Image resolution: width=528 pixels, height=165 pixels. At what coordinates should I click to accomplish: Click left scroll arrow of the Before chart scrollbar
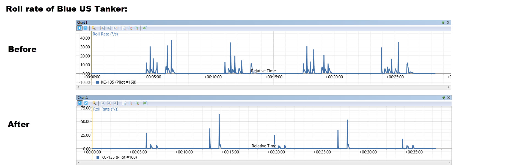(78, 87)
